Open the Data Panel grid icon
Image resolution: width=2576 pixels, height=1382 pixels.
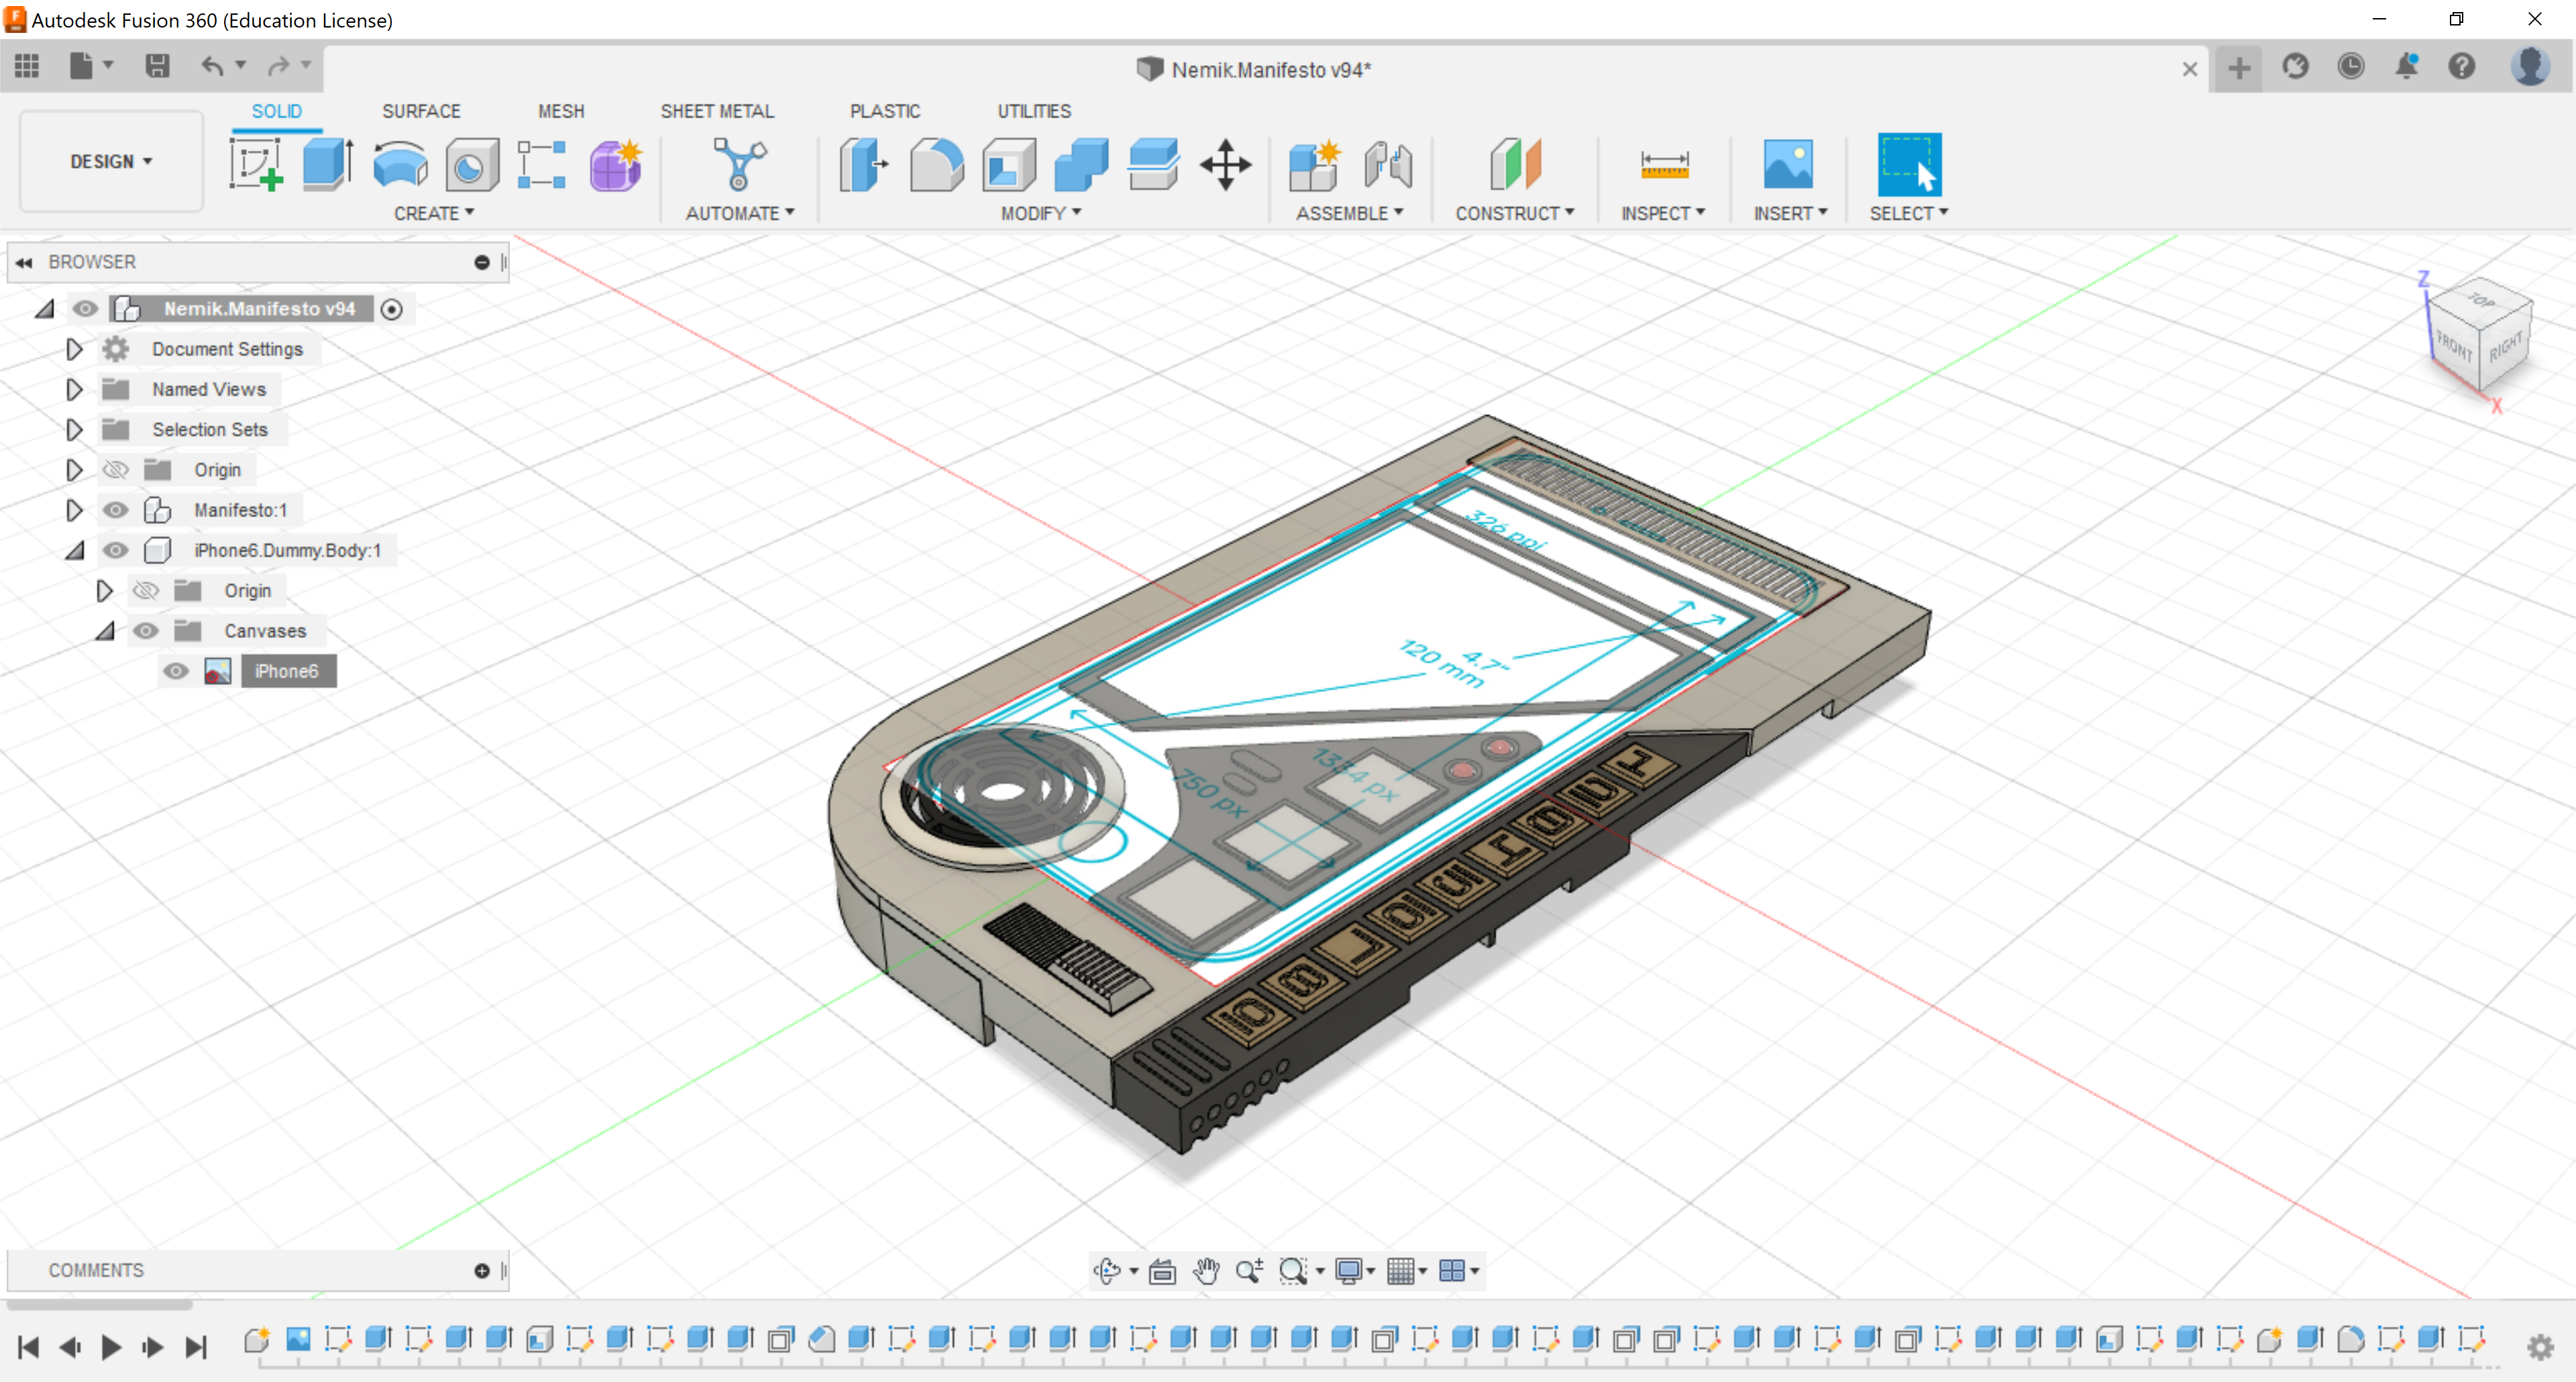(x=27, y=66)
